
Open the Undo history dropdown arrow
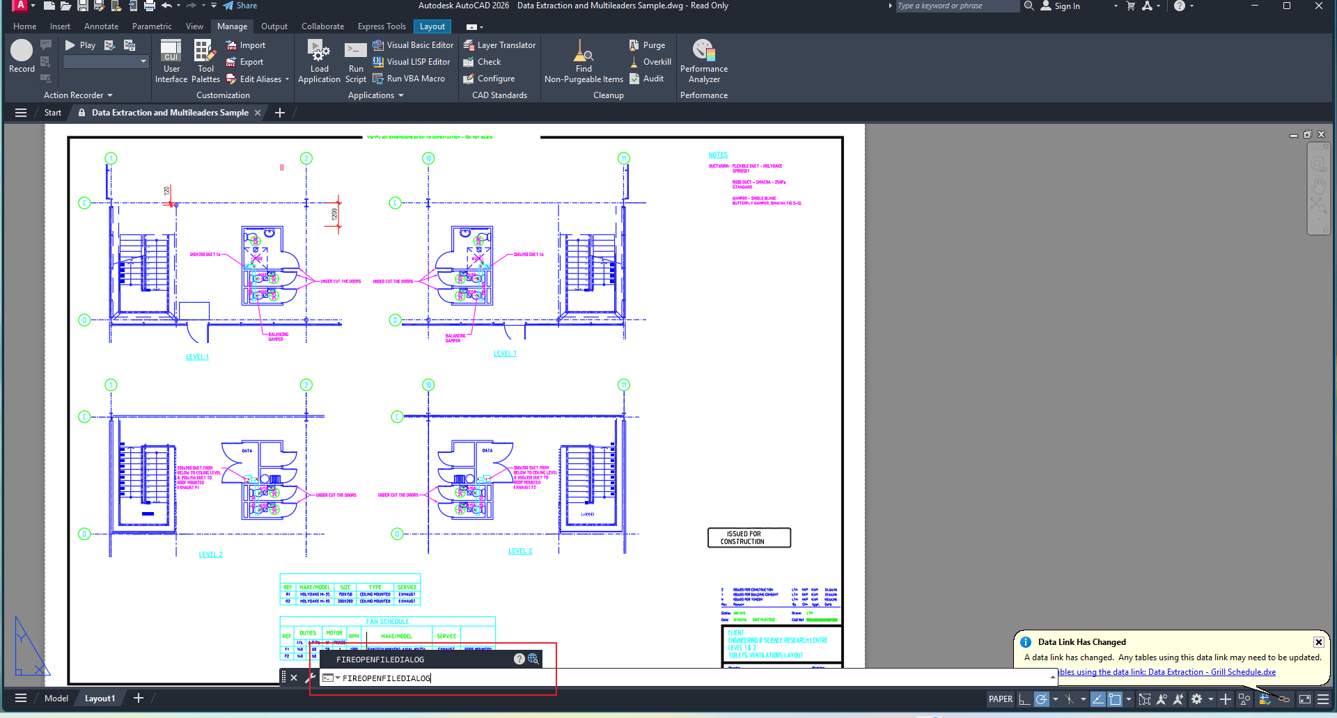pyautogui.click(x=179, y=6)
